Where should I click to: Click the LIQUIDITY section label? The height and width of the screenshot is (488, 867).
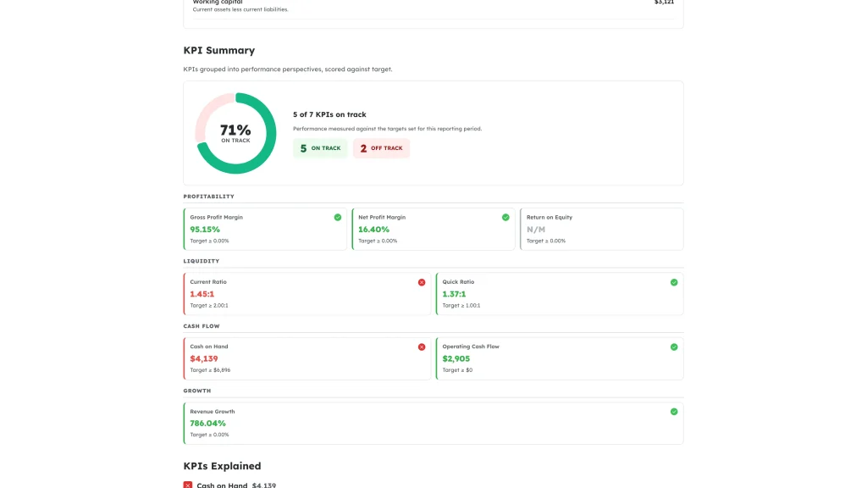pyautogui.click(x=202, y=261)
